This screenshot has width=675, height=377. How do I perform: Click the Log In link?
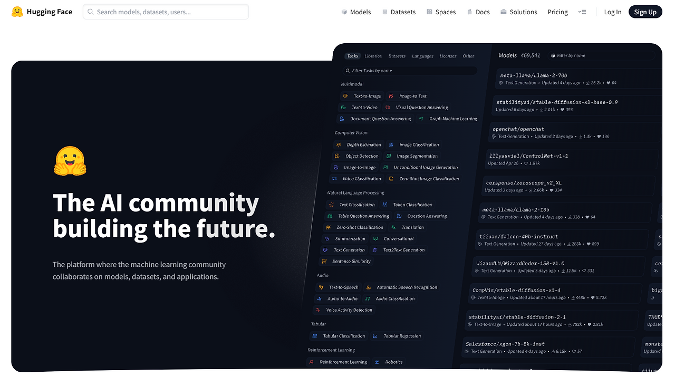613,12
